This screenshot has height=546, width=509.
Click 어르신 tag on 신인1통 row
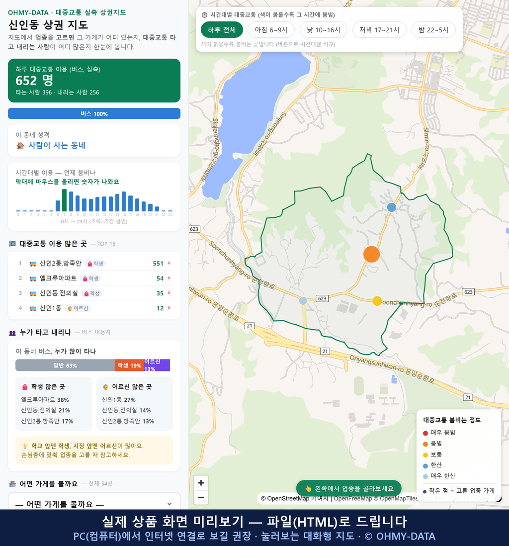(x=78, y=308)
